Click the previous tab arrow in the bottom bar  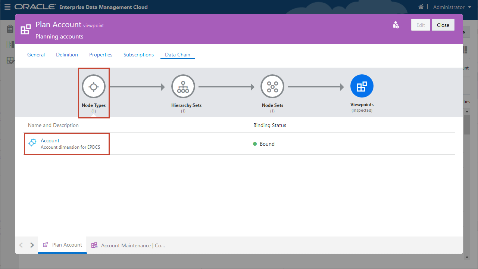point(21,245)
